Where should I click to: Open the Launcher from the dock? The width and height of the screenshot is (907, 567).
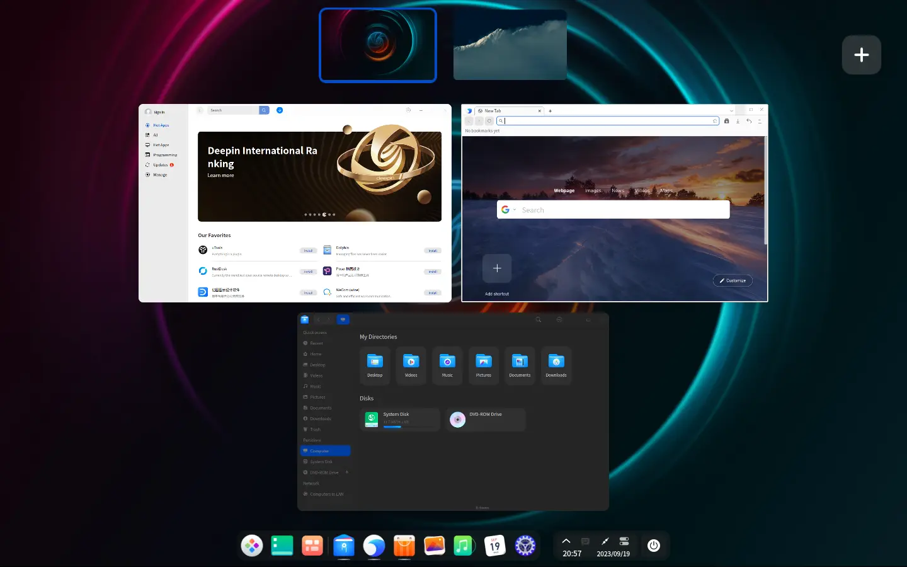tap(252, 546)
